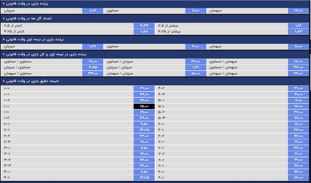
Task: Toggle the 'نتیجه دقیق بازی' exact score section
Action: pos(4,81)
